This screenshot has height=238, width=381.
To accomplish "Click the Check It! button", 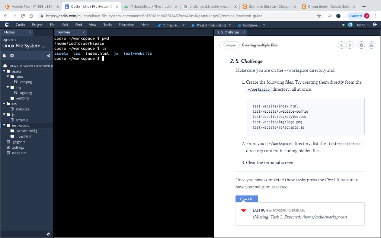I will [247, 199].
